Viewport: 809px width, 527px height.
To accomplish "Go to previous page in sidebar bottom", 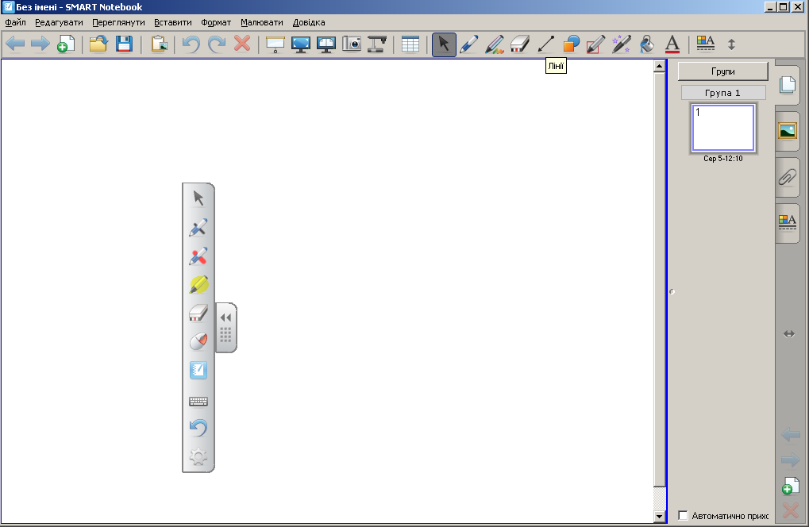I will [790, 435].
